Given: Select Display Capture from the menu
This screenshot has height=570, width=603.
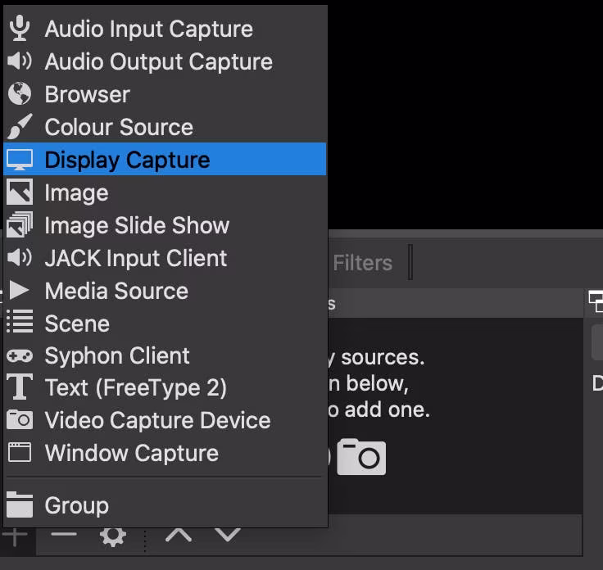Looking at the screenshot, I should (x=127, y=160).
